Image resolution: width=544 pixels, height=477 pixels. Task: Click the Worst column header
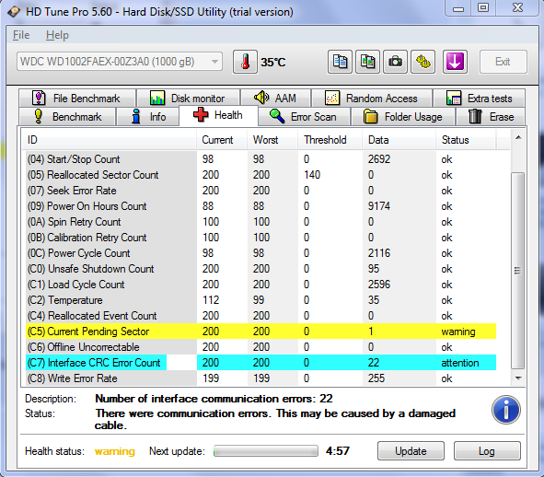[272, 140]
